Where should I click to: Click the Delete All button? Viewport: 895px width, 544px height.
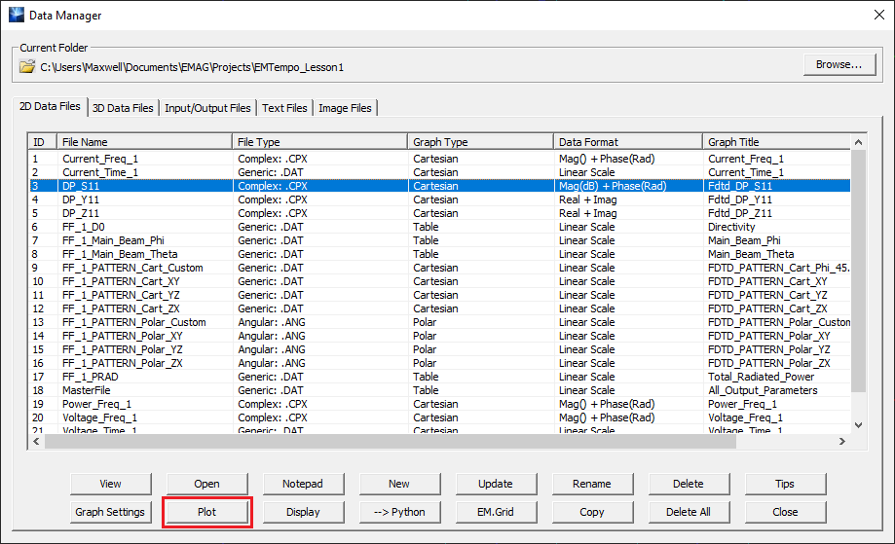tap(689, 512)
